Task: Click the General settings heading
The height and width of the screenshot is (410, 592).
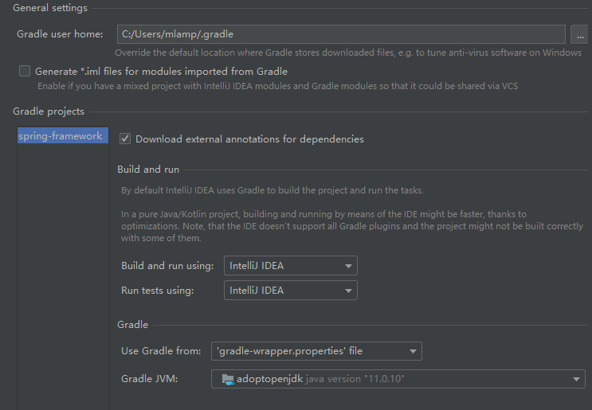Action: [x=50, y=8]
